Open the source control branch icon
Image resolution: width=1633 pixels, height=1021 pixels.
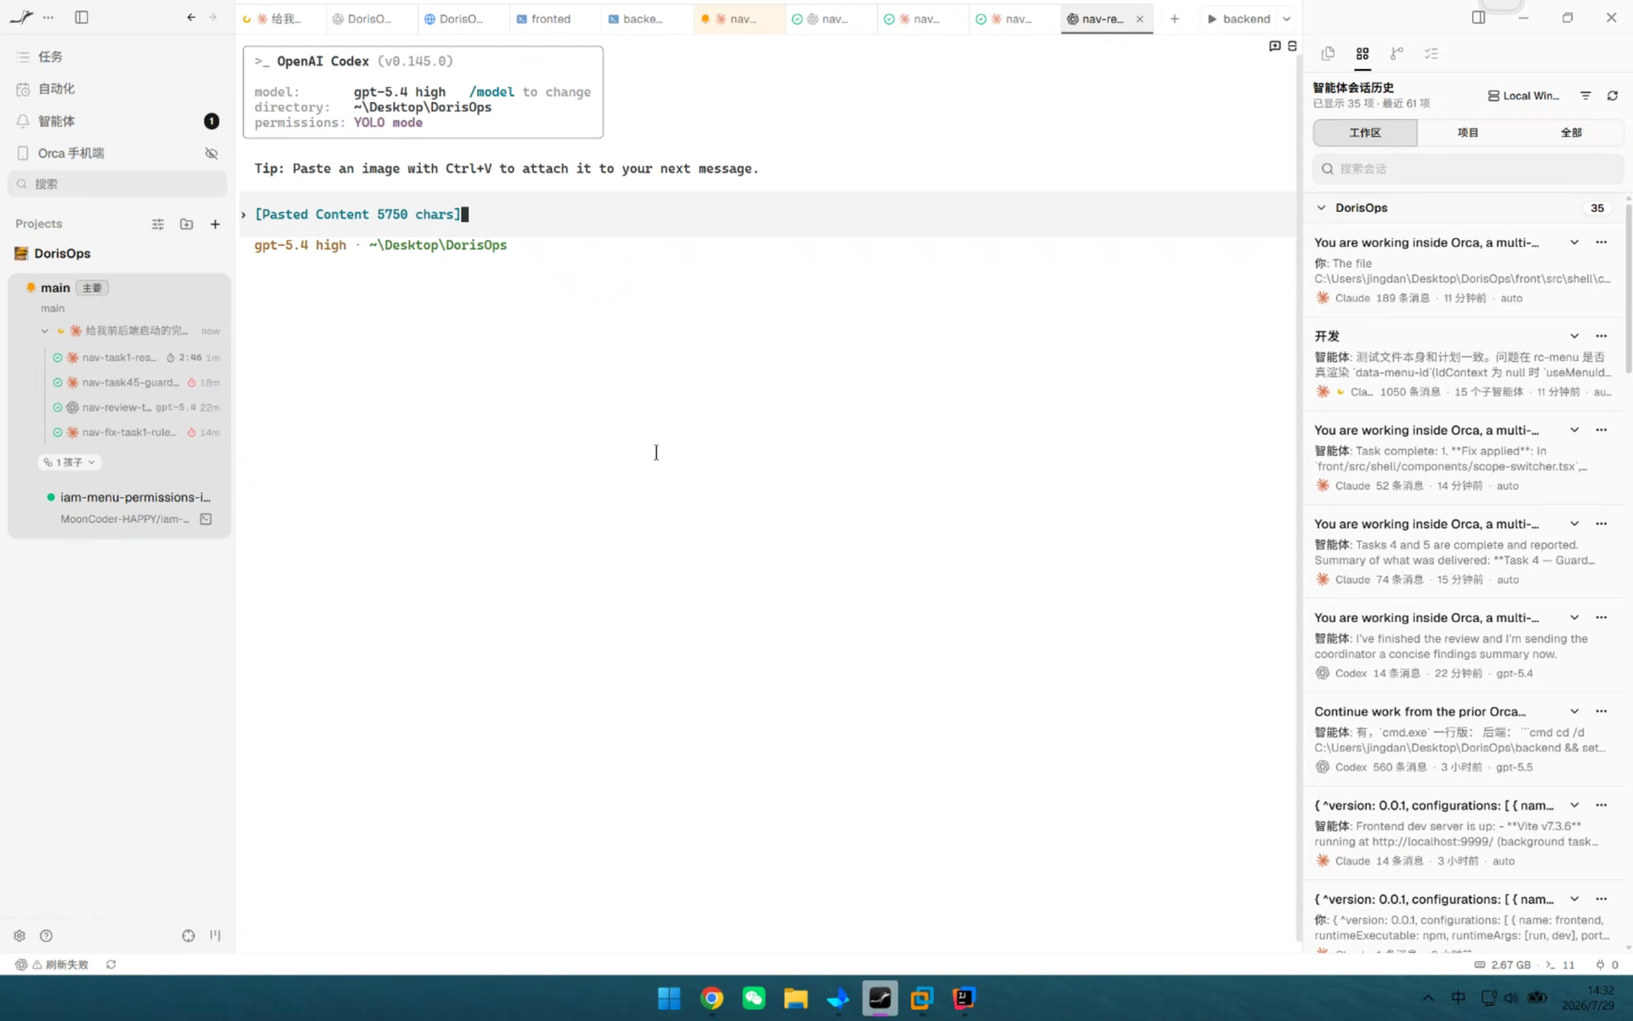pyautogui.click(x=1397, y=54)
